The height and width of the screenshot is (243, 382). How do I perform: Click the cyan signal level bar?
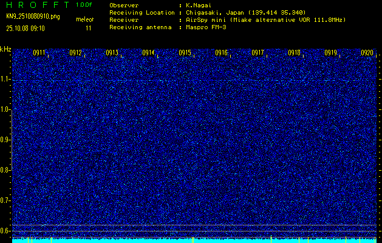pyautogui.click(x=194, y=241)
